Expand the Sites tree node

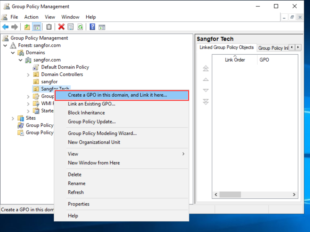(13, 118)
